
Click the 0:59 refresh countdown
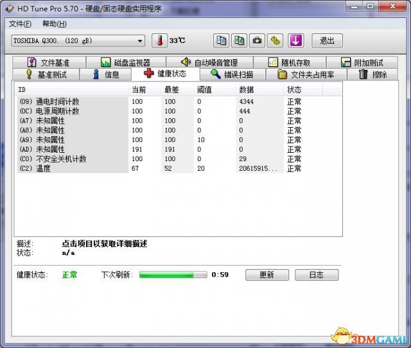point(220,275)
